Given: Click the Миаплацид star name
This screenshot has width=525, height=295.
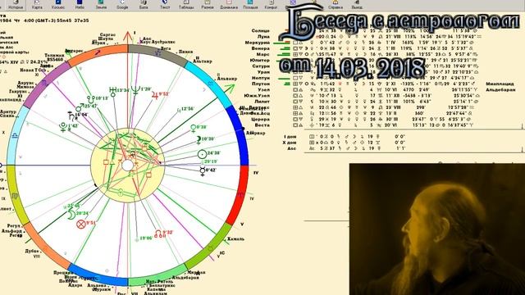Looking at the screenshot, I should pyautogui.click(x=500, y=84).
